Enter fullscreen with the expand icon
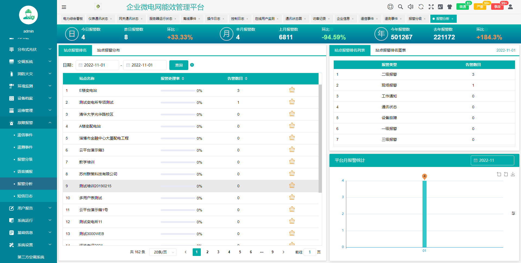Viewport: 521px width, 263px height. tap(431, 7)
